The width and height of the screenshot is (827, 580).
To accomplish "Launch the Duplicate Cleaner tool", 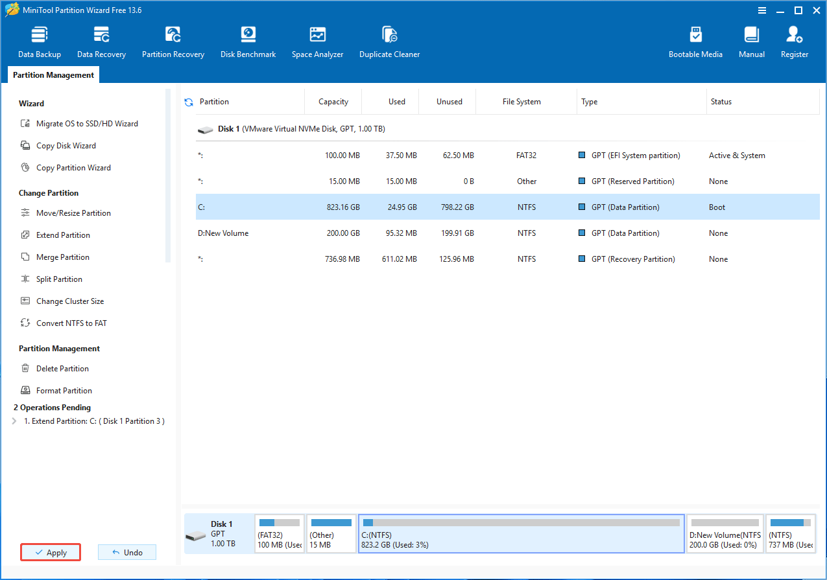I will 390,43.
